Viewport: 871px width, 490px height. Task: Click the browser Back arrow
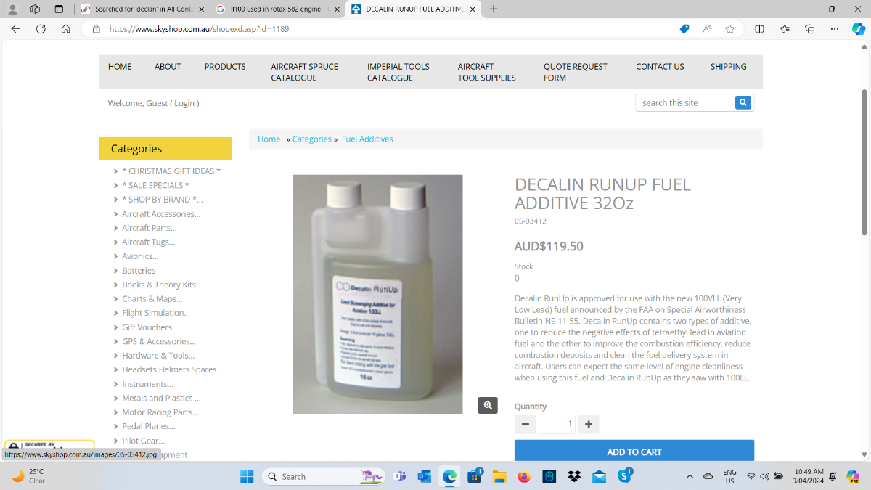pyautogui.click(x=15, y=29)
